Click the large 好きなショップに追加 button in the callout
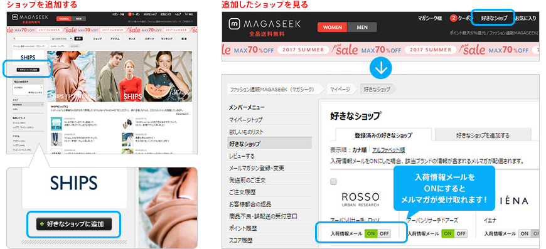 [x=74, y=224]
